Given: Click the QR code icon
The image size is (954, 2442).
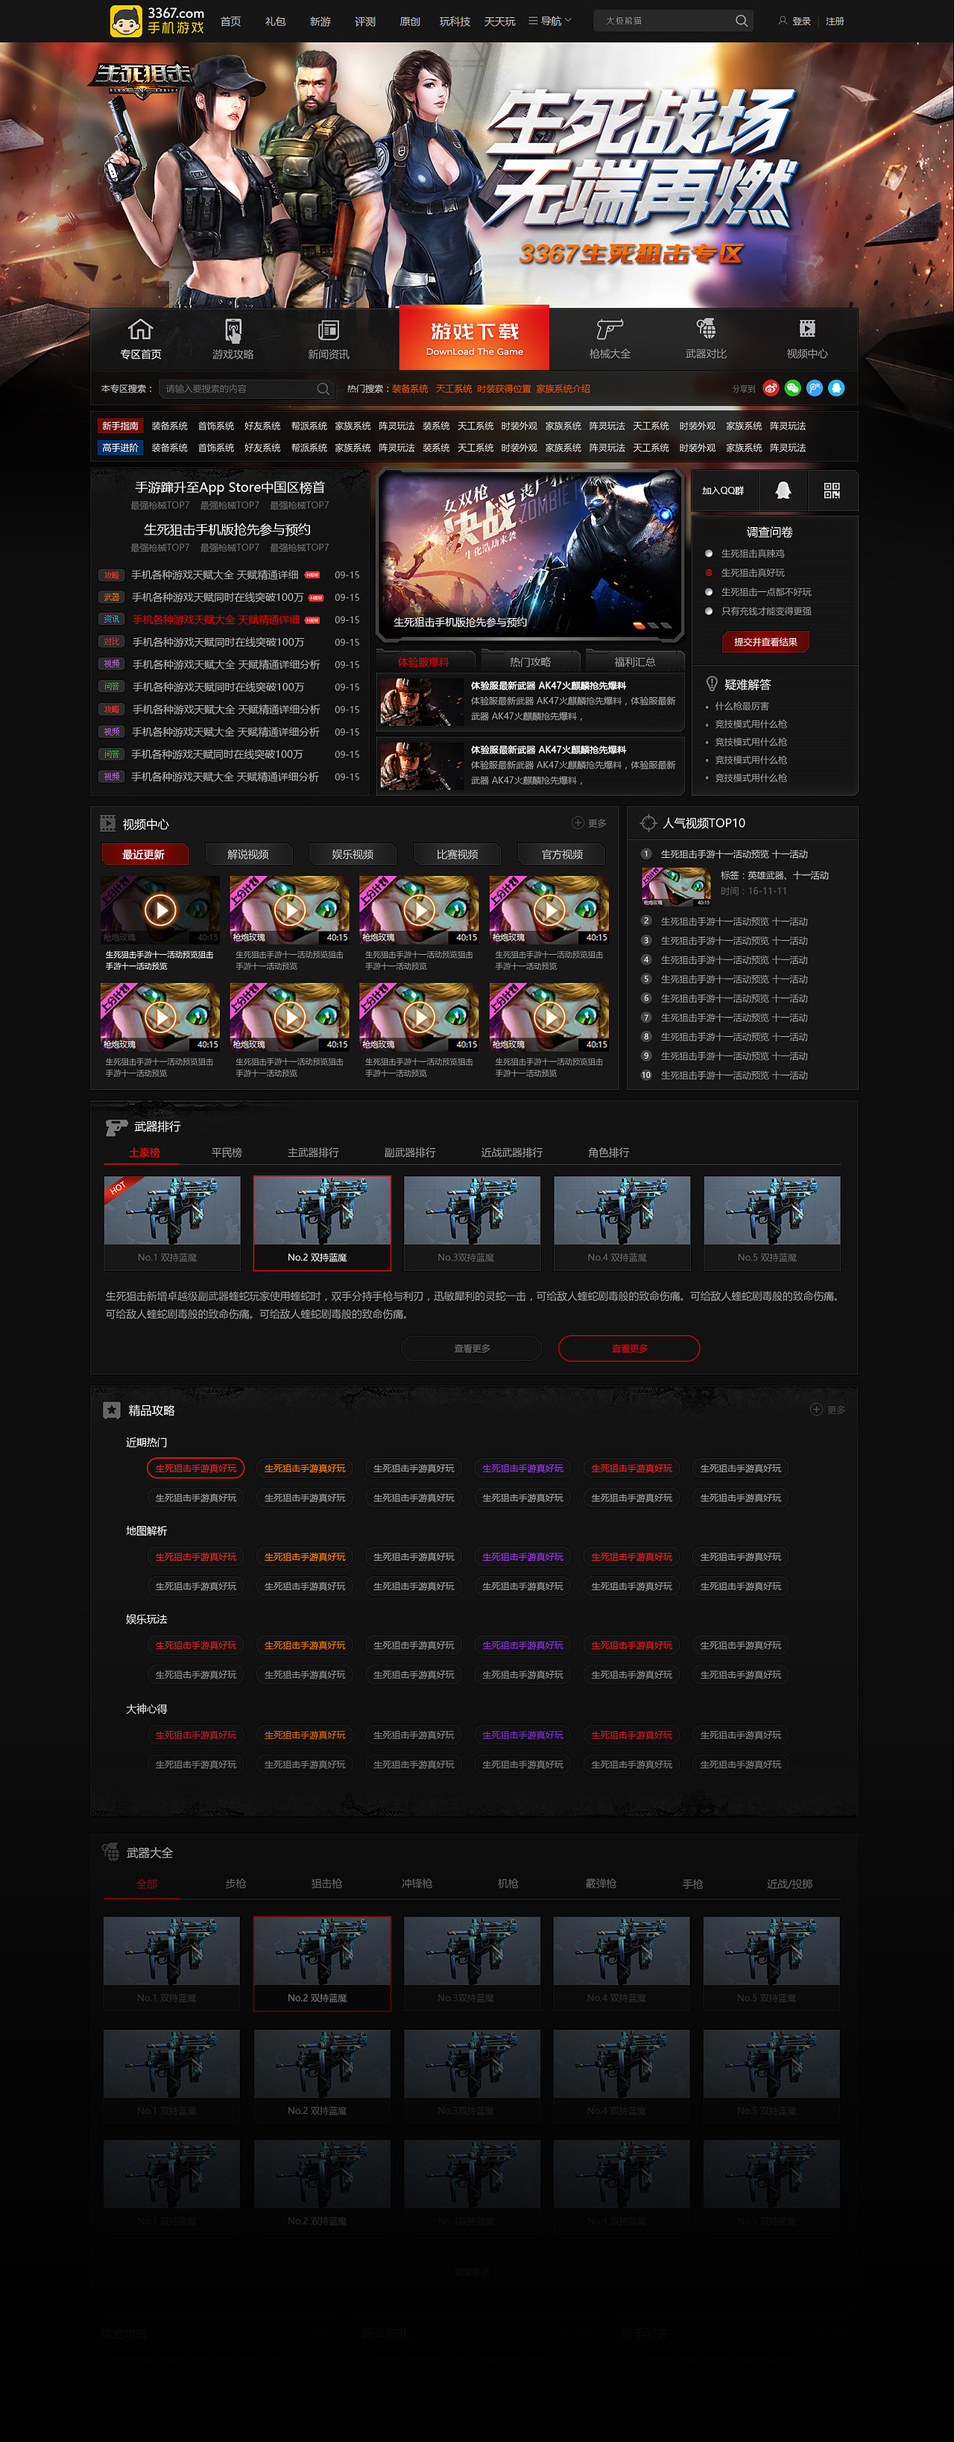Looking at the screenshot, I should [x=832, y=490].
